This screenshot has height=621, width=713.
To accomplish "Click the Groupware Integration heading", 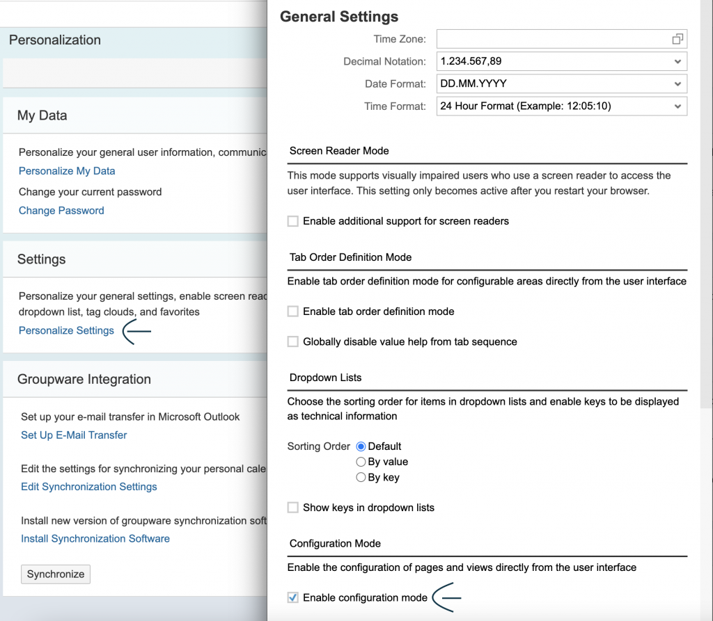I will click(x=84, y=379).
